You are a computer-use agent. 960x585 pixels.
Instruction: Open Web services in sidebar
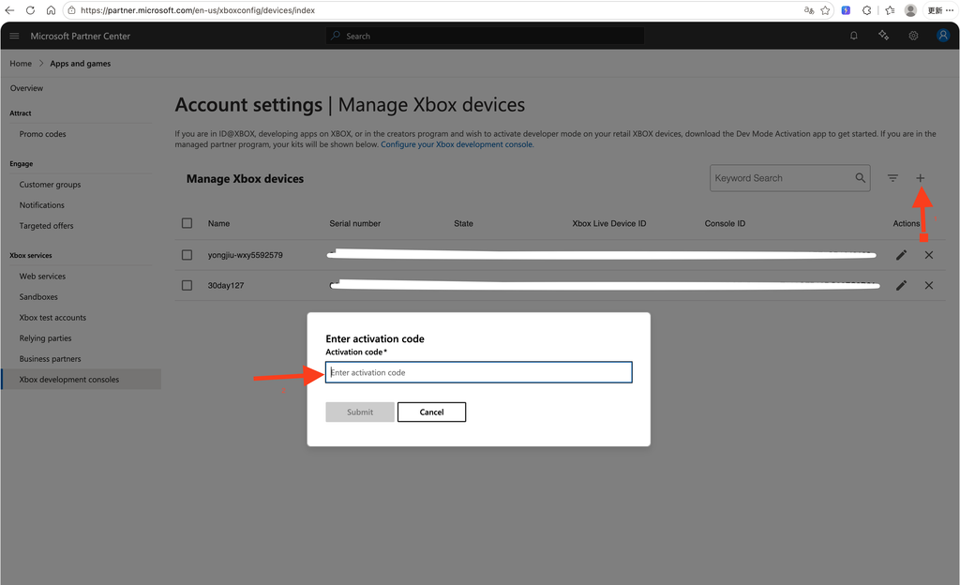click(42, 276)
